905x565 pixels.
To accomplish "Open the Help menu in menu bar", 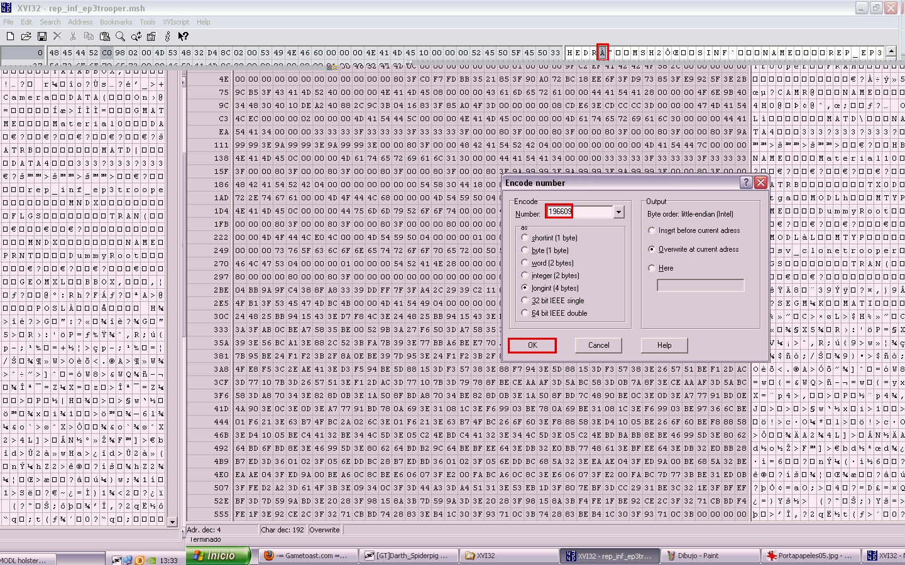I will coord(204,22).
